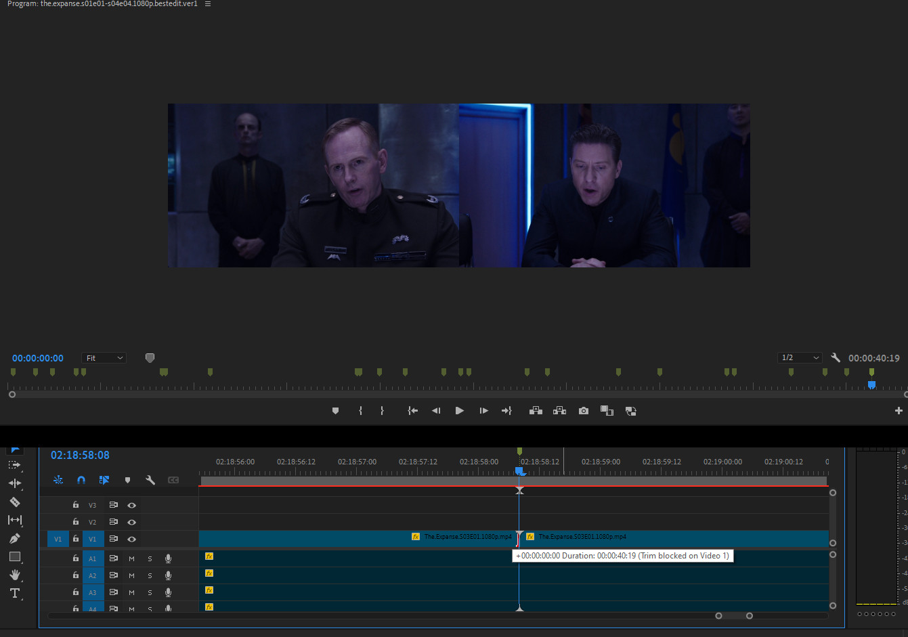
Task: Open the Program panel hamburger menu
Action: pos(208,4)
